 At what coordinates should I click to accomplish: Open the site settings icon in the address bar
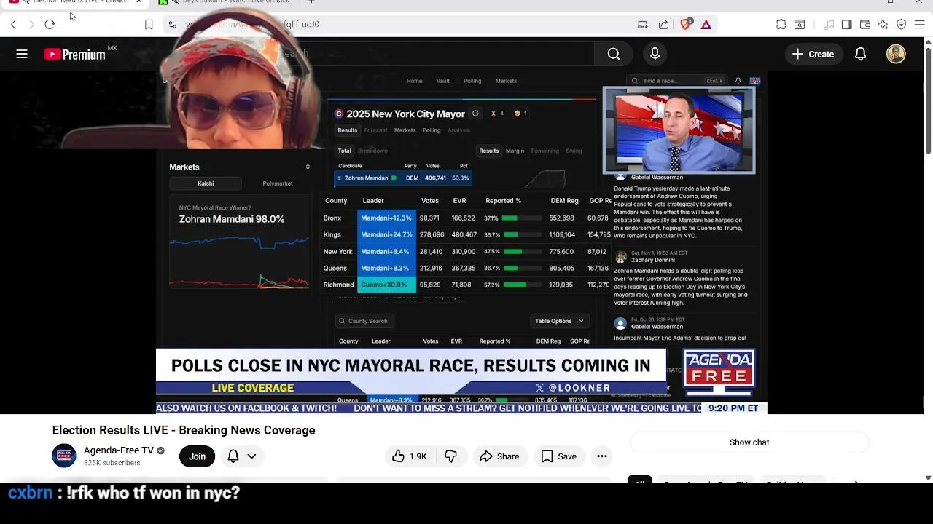click(x=172, y=24)
